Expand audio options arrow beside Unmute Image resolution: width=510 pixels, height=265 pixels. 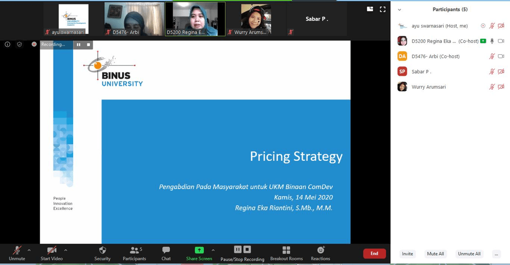pos(29,250)
